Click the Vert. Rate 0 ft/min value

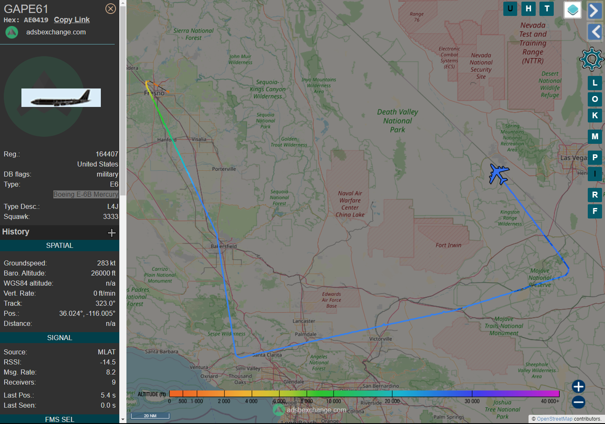click(104, 293)
